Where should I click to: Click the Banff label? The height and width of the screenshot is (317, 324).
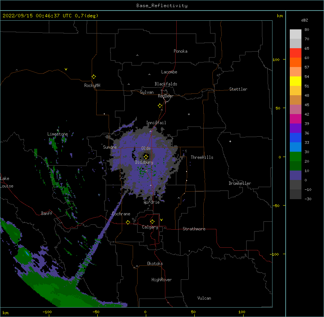(x=47, y=213)
